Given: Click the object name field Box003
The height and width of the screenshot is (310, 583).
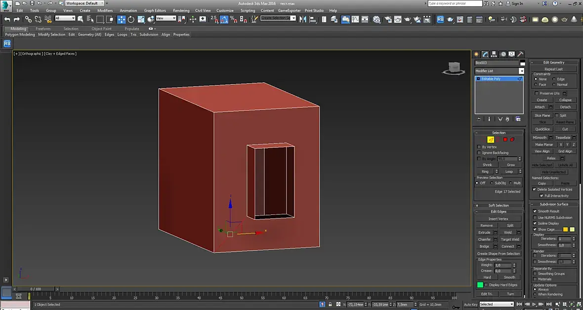Looking at the screenshot, I should 497,63.
